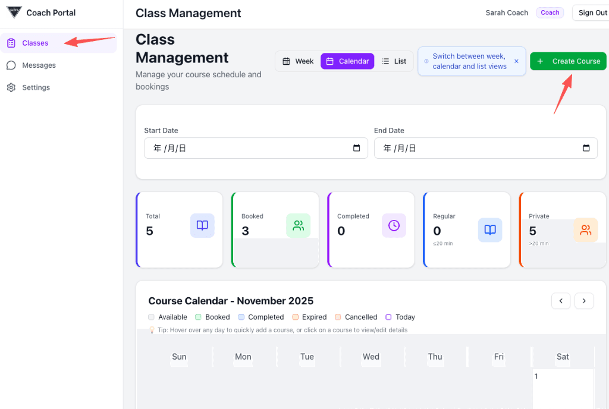
Task: Click the Booked people icon
Action: (x=298, y=226)
